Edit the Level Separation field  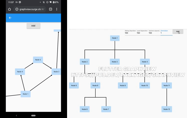[143, 32]
